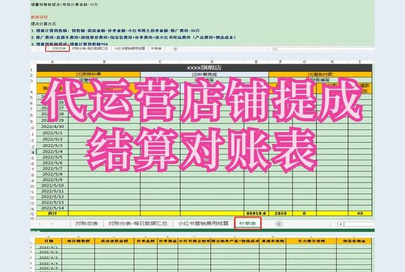Select the 2022/5/10 date cell
The image size is (405, 272).
coord(53,185)
